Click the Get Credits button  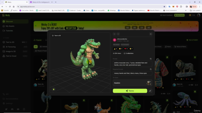click(x=179, y=15)
